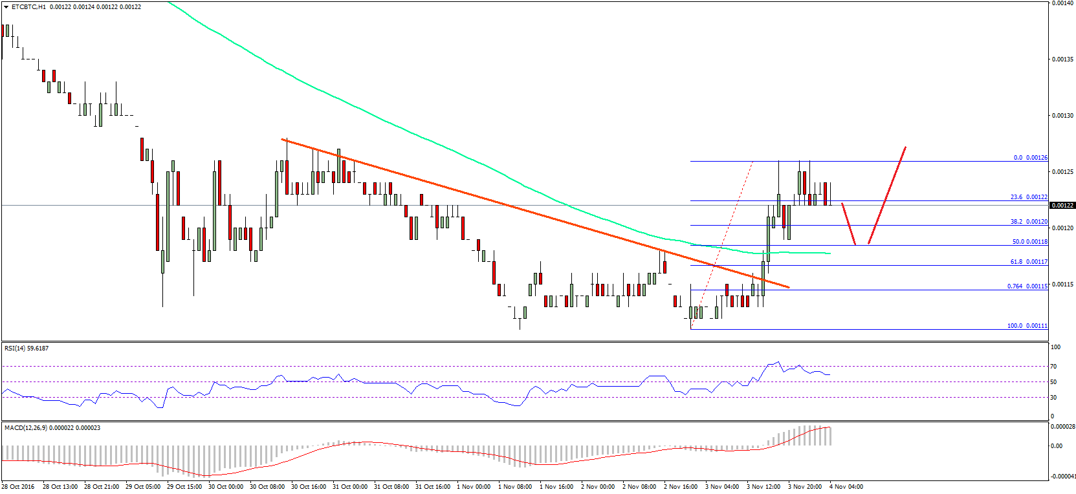Select the orange descending trendline
Screen dimensions: 1076x494
coord(536,213)
